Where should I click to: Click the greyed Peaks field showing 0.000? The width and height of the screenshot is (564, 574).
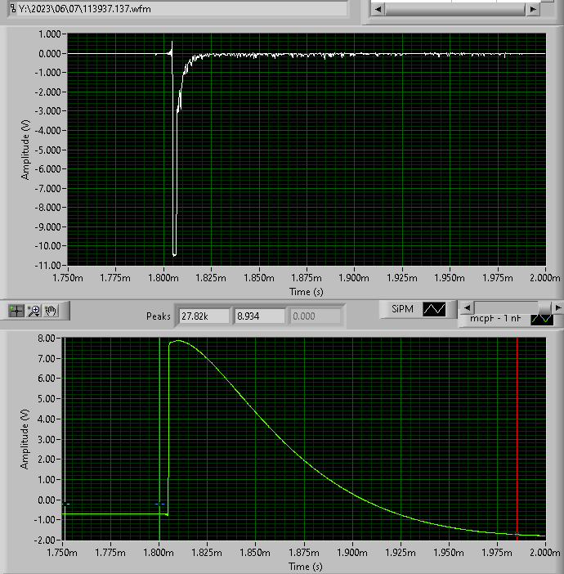point(316,316)
